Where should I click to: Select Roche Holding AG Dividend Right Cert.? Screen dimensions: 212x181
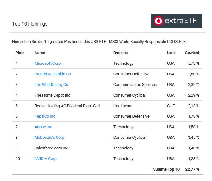(x=68, y=106)
